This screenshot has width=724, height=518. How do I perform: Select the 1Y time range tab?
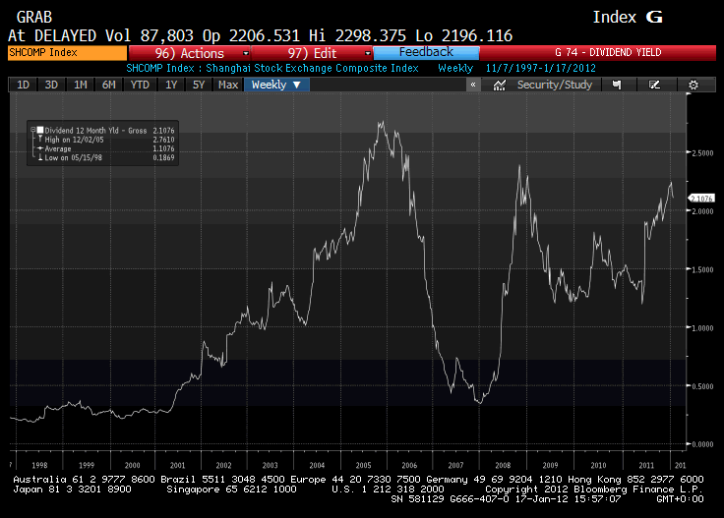[x=171, y=85]
